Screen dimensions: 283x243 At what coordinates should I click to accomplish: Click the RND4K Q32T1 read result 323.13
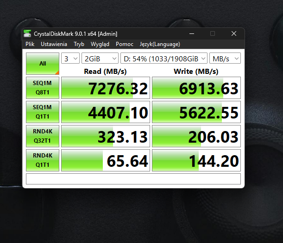tap(106, 136)
